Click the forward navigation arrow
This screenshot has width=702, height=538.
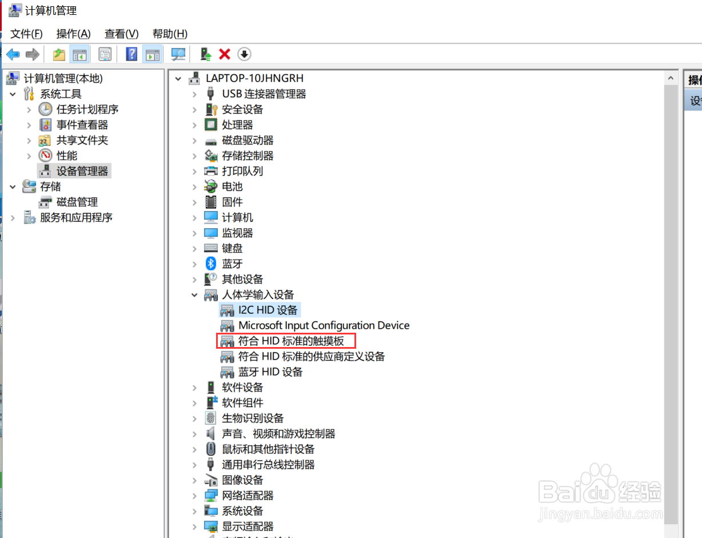(32, 54)
